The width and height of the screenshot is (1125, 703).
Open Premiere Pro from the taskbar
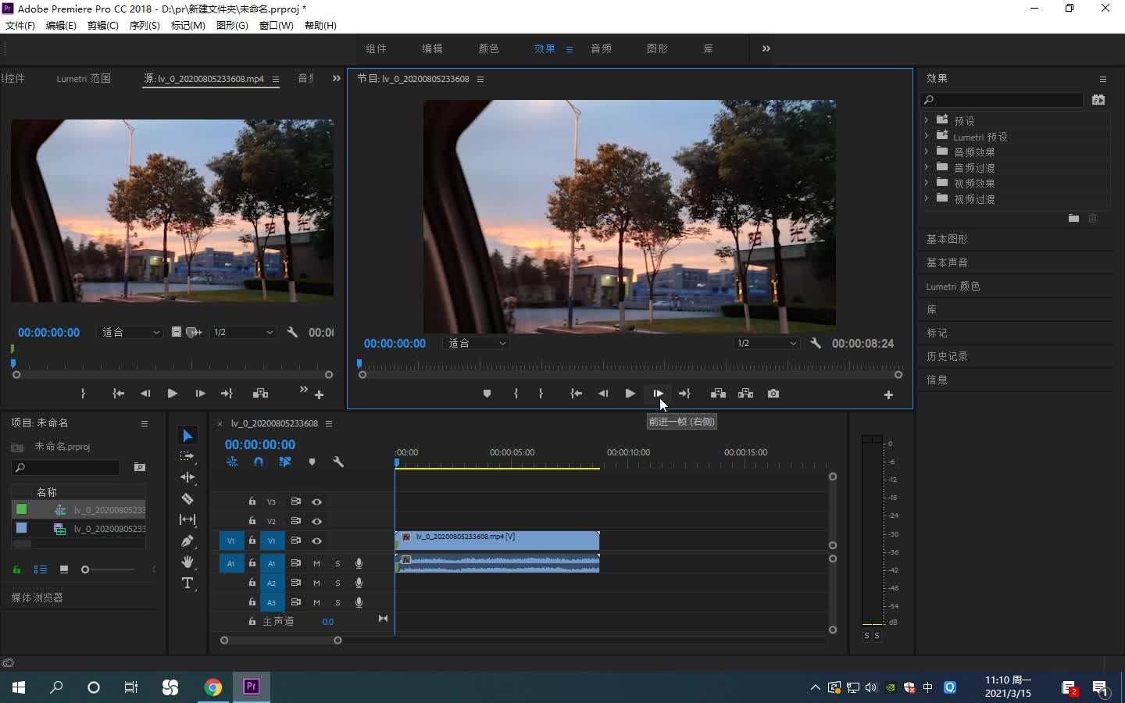252,687
